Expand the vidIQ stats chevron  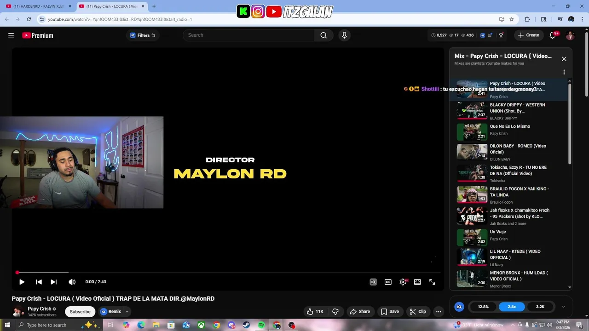click(x=563, y=307)
